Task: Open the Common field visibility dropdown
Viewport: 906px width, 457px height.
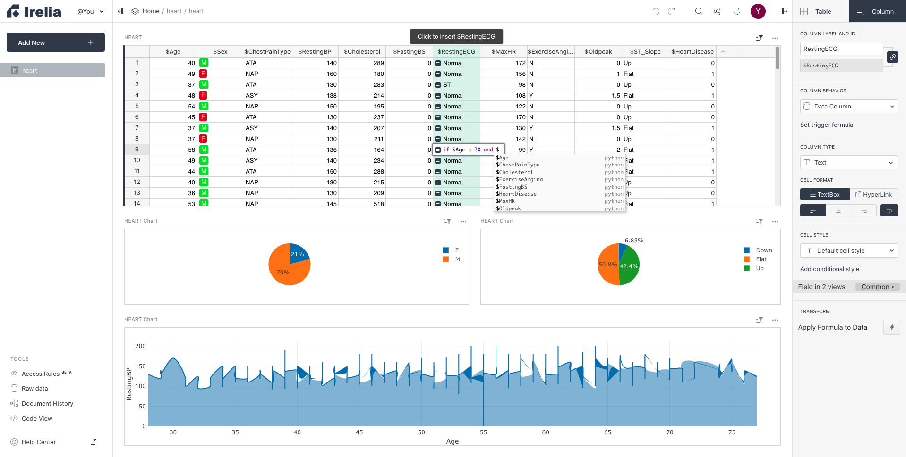Action: [x=878, y=287]
